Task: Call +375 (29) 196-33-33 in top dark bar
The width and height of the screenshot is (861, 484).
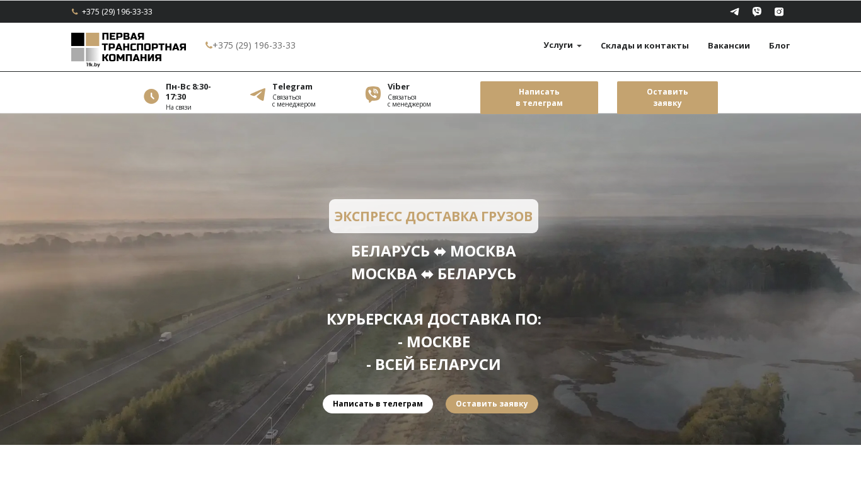Action: [117, 11]
